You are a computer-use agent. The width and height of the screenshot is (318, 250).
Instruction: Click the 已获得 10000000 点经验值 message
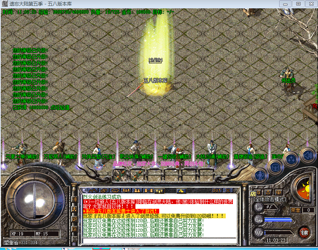41,107
